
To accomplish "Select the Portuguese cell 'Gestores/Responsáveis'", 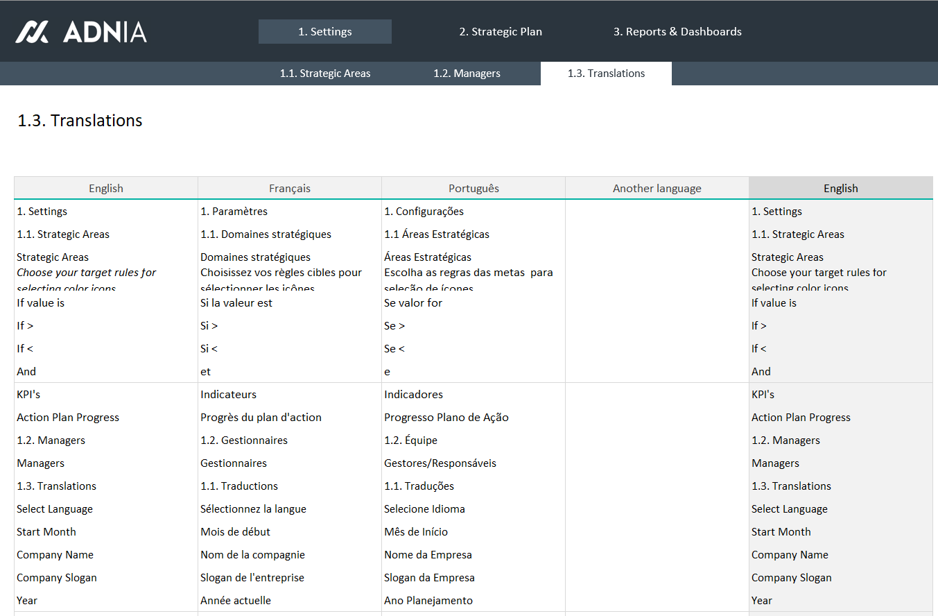I will click(x=440, y=463).
